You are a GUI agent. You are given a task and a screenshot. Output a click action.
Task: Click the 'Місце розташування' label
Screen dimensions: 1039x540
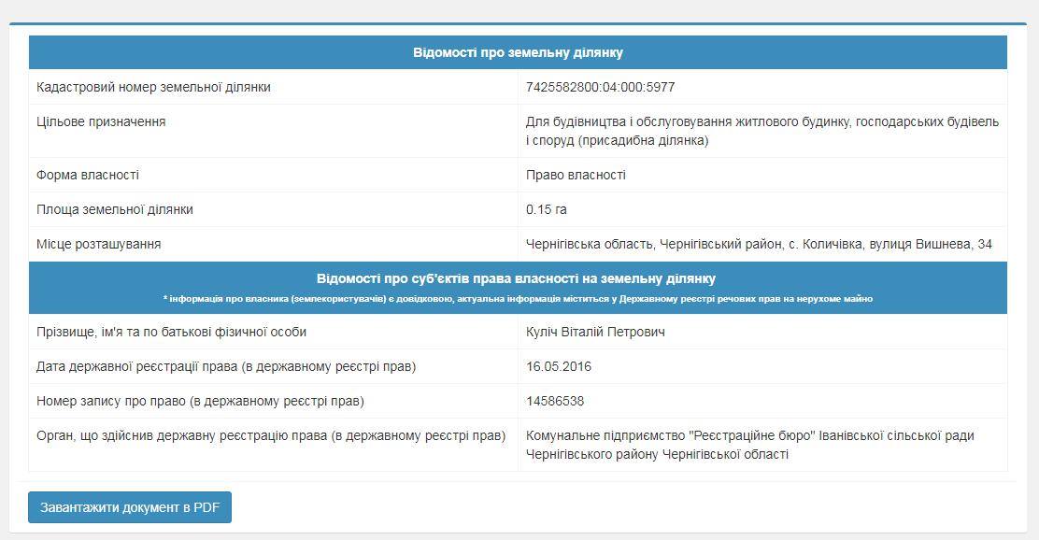coord(99,244)
